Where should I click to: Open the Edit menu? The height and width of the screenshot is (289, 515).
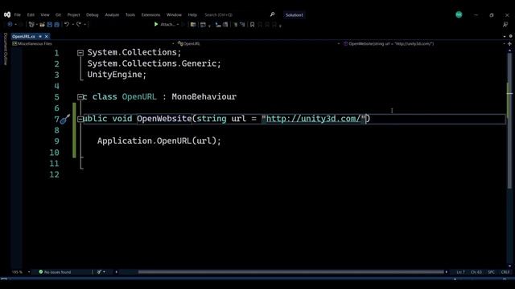(x=31, y=14)
